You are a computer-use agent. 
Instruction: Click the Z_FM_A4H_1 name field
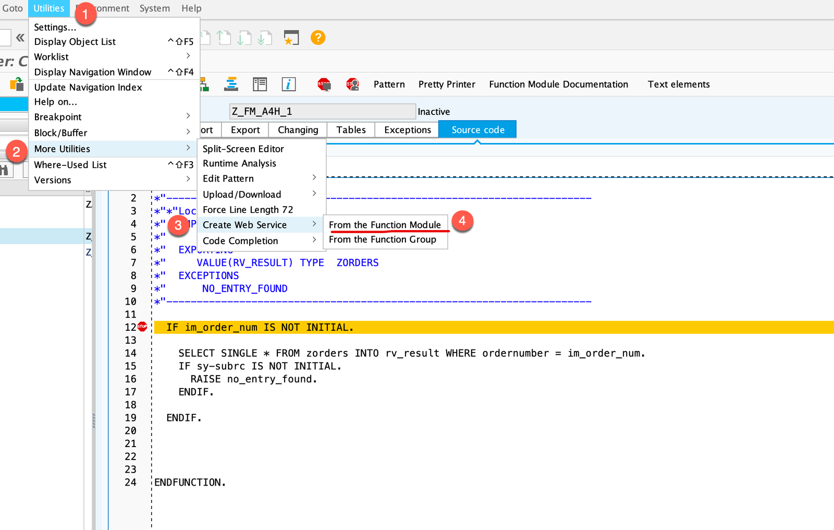(x=322, y=111)
